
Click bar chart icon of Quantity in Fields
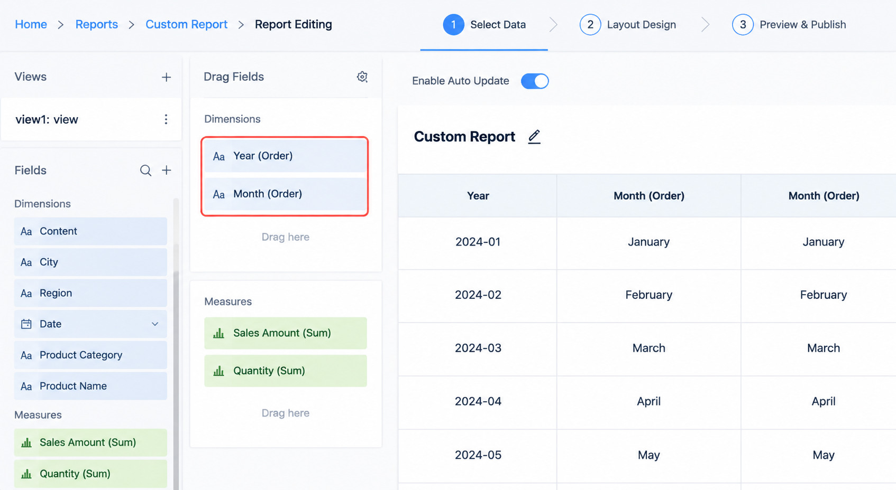(26, 474)
